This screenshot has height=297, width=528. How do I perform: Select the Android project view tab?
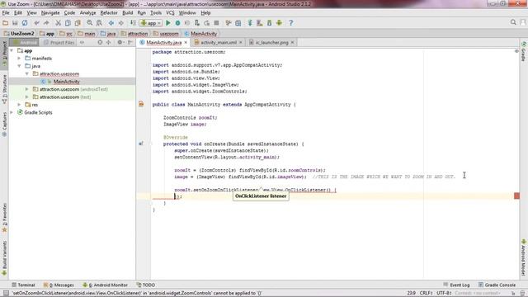pos(24,42)
